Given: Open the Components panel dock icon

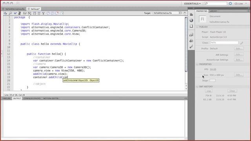Looking at the screenshot, I should 191,41.
